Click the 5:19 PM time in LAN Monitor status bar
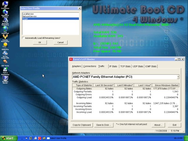 click(175, 131)
